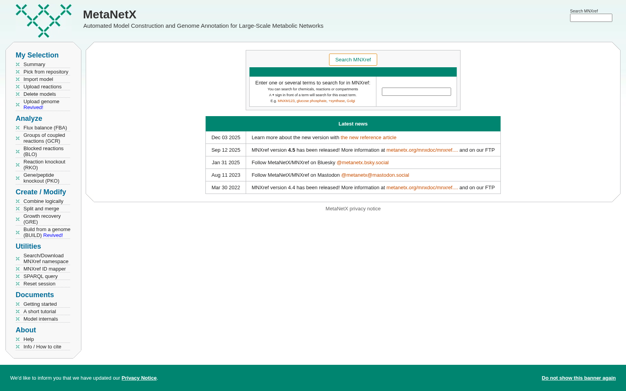Viewport: 626px width, 391px height.
Task: Click the bullet icon beside Flux balance (FBA)
Action: (x=18, y=128)
